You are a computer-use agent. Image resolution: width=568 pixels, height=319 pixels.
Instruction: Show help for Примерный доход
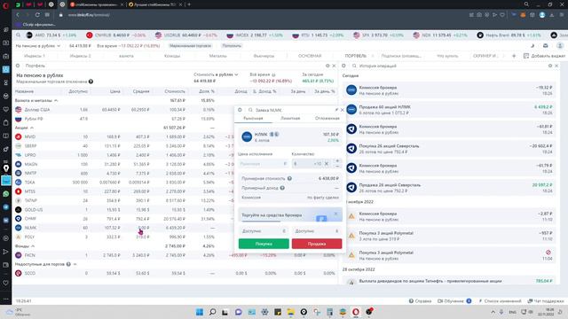[x=282, y=188]
